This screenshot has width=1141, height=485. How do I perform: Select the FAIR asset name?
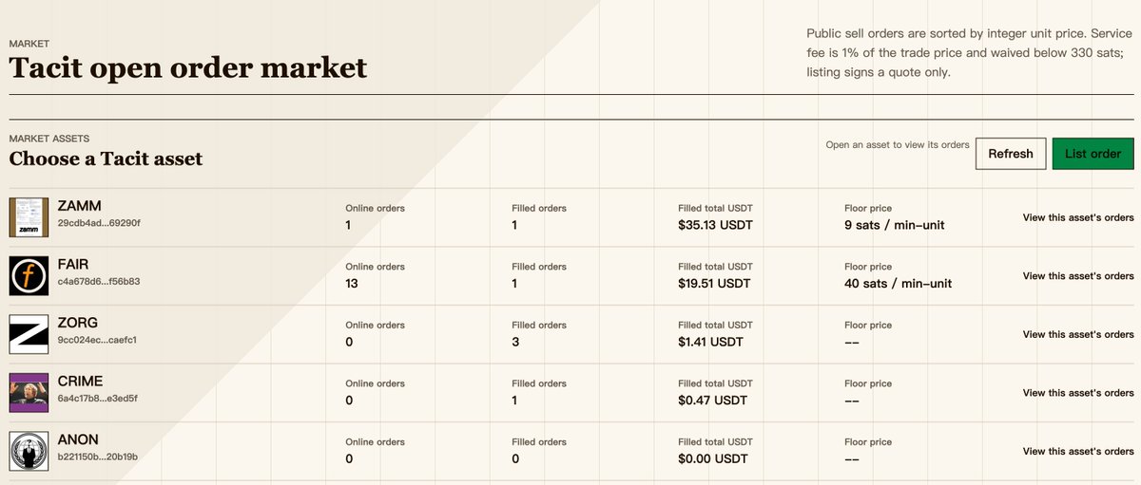[x=73, y=264]
